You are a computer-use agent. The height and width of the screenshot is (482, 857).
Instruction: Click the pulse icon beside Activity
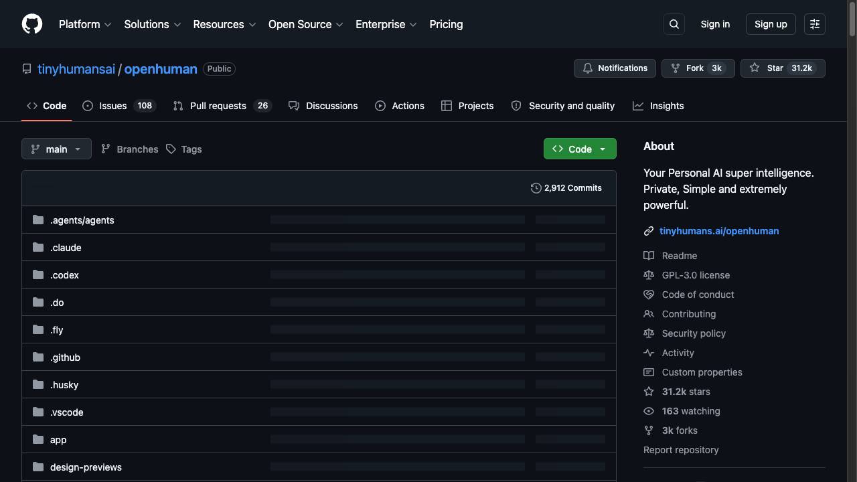pos(649,353)
